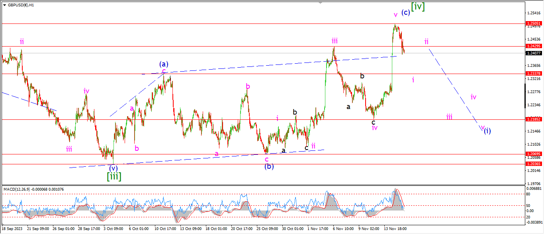The width and height of the screenshot is (544, 234).
Task: Select the current price tag 1.24077
Action: 534,53
